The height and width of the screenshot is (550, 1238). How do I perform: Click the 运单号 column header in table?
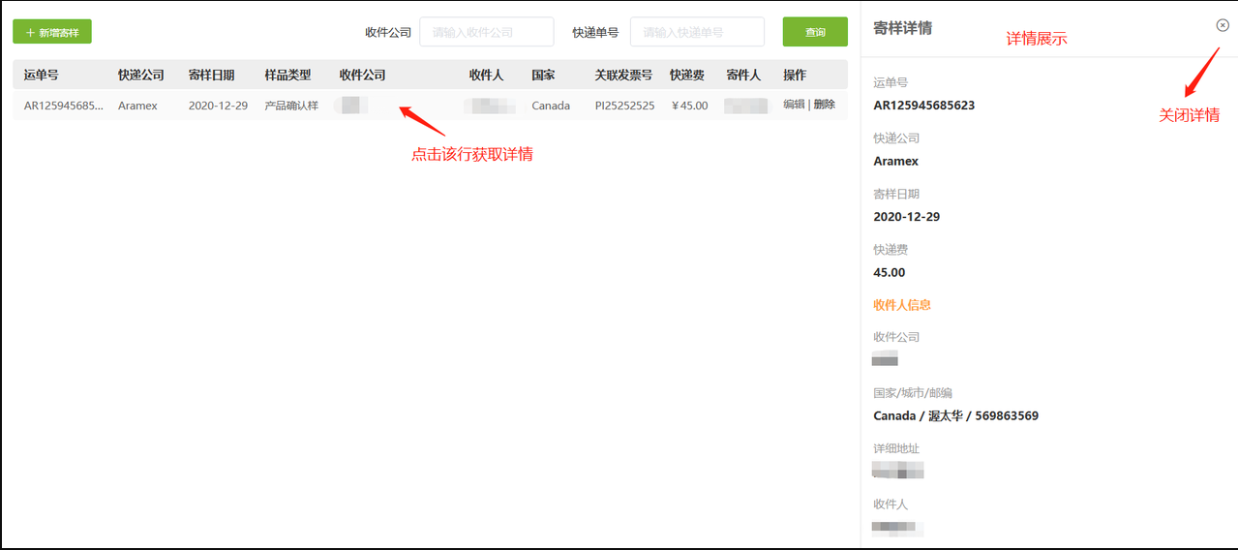pyautogui.click(x=42, y=76)
